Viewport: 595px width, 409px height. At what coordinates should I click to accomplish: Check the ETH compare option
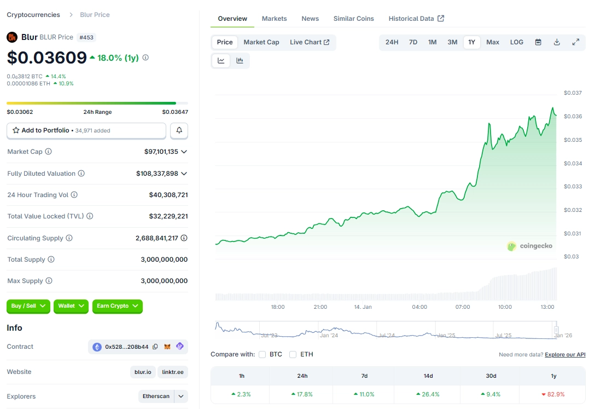point(293,354)
